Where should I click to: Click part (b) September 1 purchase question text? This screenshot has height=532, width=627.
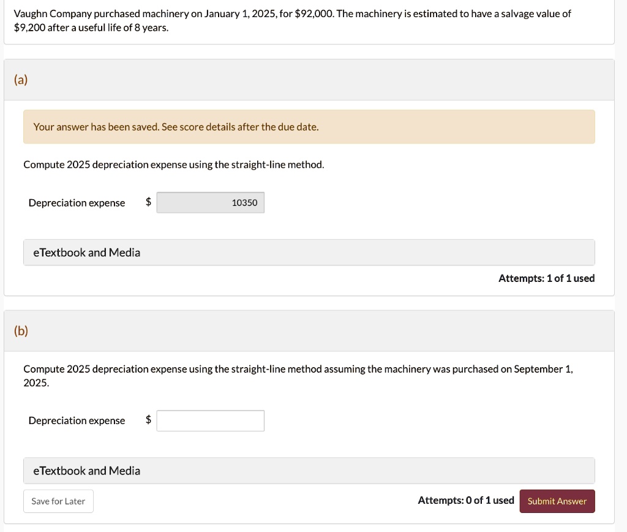298,369
